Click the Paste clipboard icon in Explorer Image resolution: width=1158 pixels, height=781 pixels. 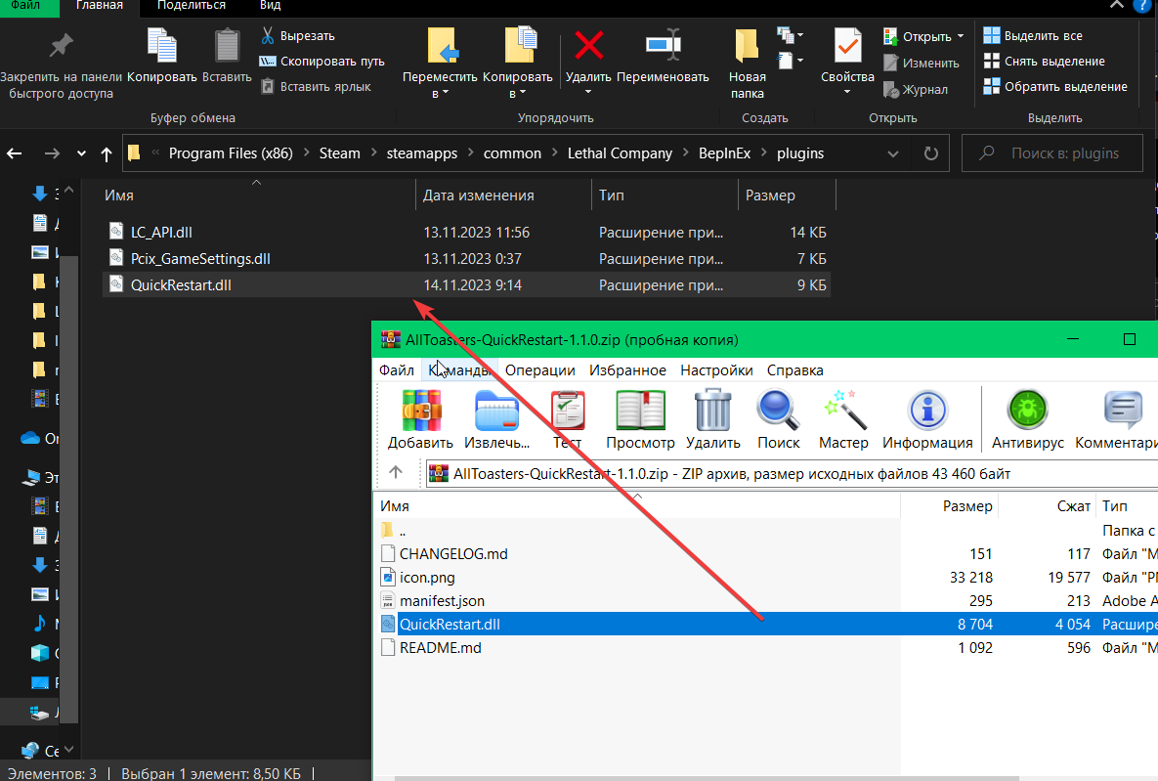(x=227, y=46)
